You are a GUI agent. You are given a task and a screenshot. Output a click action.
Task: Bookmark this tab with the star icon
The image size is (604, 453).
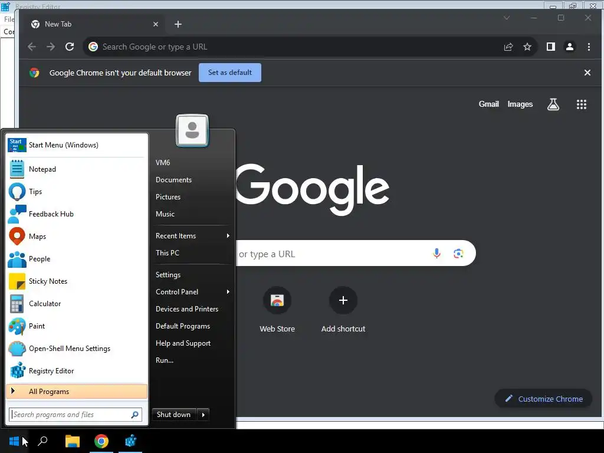pyautogui.click(x=527, y=47)
